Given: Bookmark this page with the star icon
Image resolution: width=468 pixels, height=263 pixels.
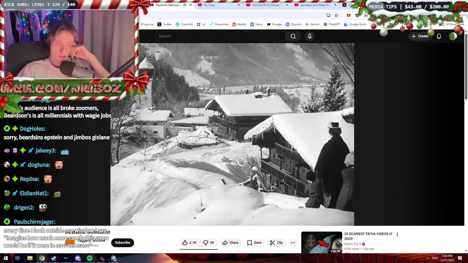Looking at the screenshot, I should (x=336, y=15).
